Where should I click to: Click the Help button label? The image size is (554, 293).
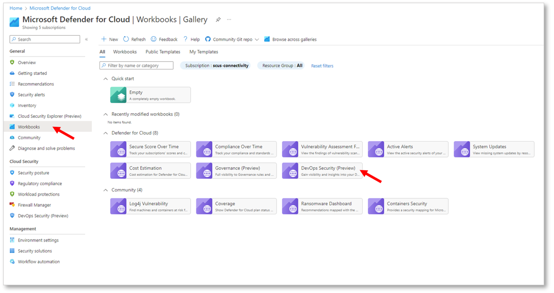(195, 40)
